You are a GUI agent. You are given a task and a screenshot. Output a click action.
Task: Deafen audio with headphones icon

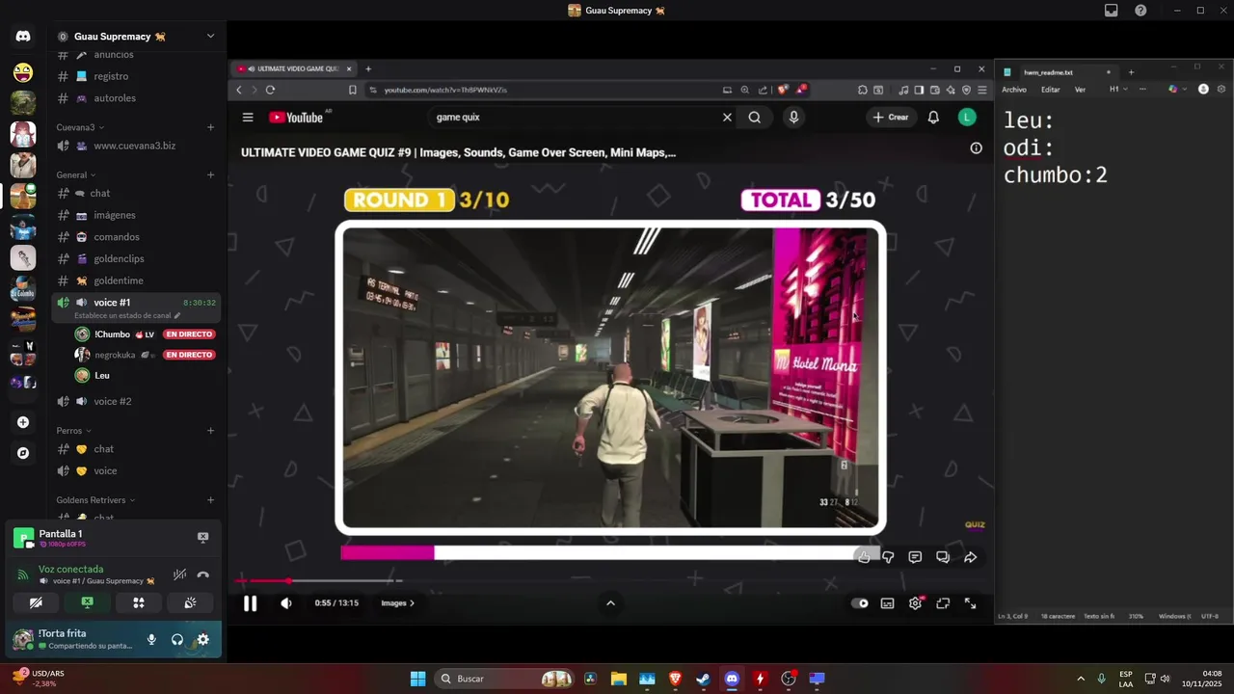[x=177, y=639]
